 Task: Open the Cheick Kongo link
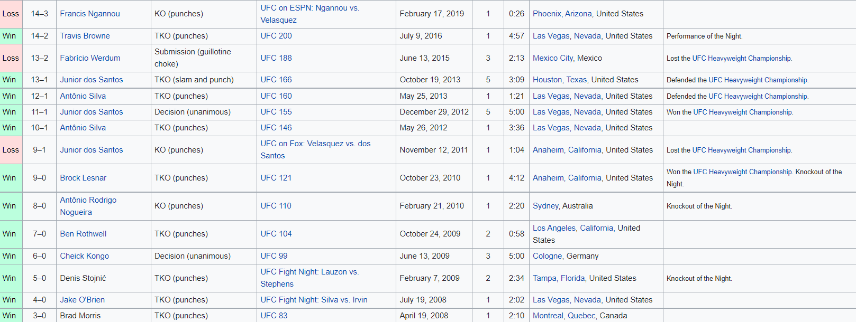(x=85, y=256)
